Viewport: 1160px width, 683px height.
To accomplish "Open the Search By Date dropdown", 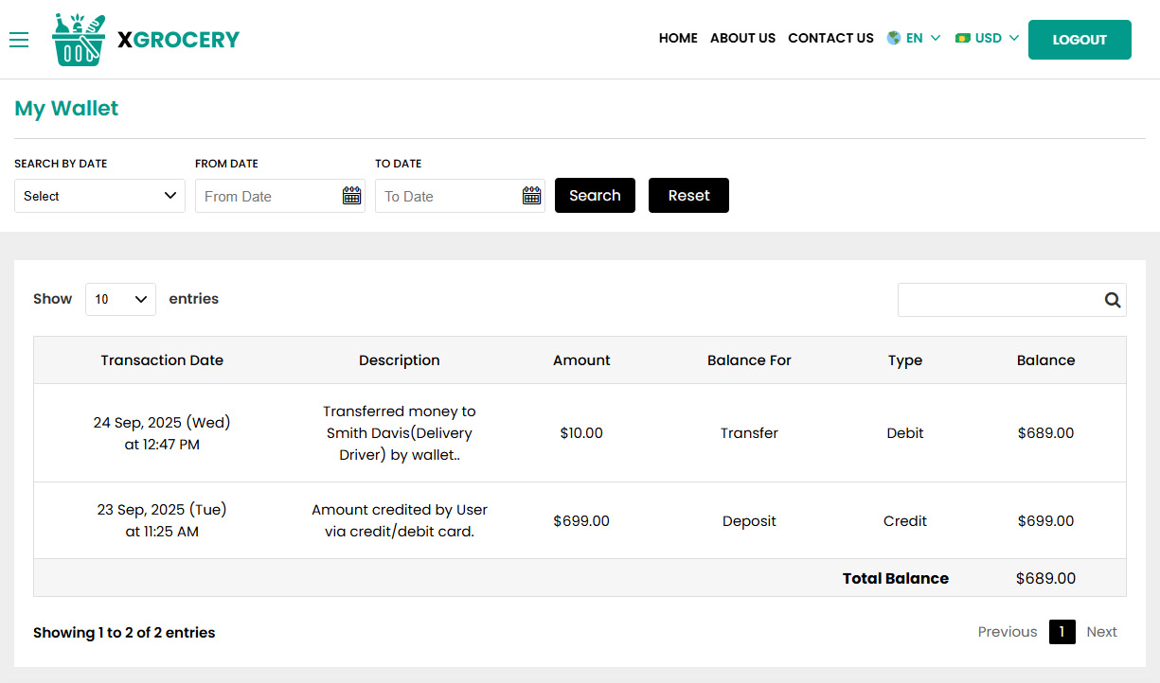I will coord(98,195).
